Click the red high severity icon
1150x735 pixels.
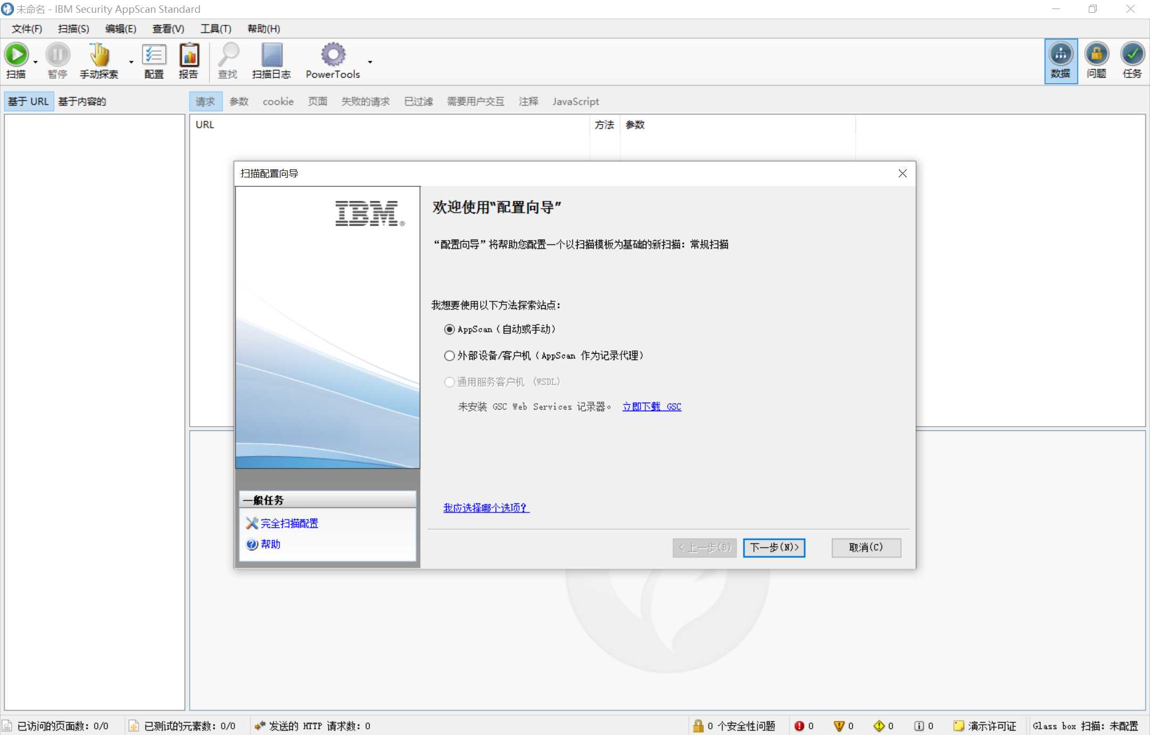(799, 726)
